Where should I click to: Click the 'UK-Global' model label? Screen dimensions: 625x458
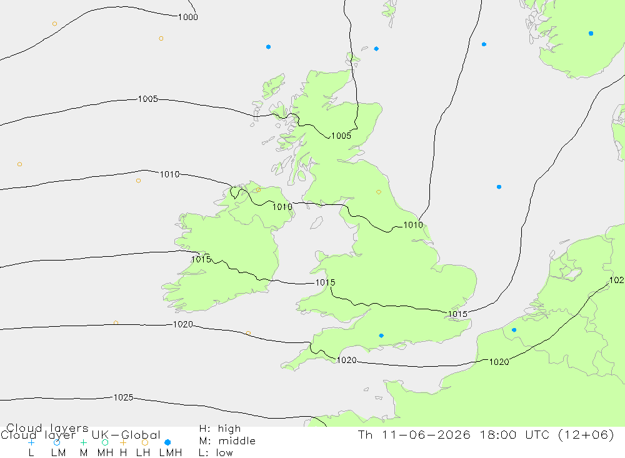126,434
